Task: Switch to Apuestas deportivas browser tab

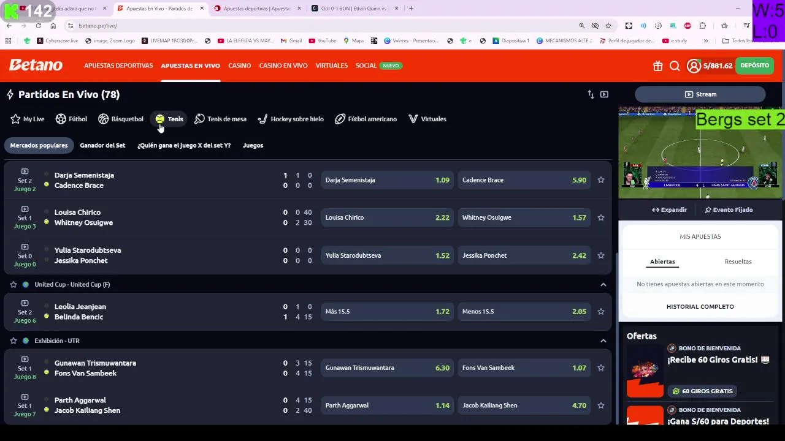Action: click(x=258, y=9)
